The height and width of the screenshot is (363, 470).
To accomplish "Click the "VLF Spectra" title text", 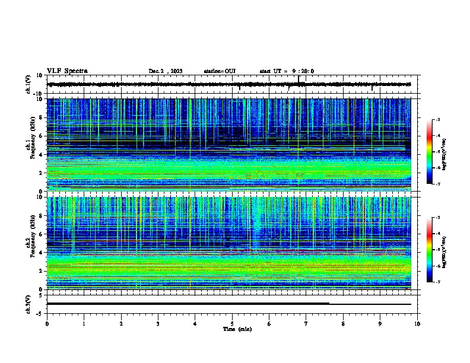I will pyautogui.click(x=67, y=71).
